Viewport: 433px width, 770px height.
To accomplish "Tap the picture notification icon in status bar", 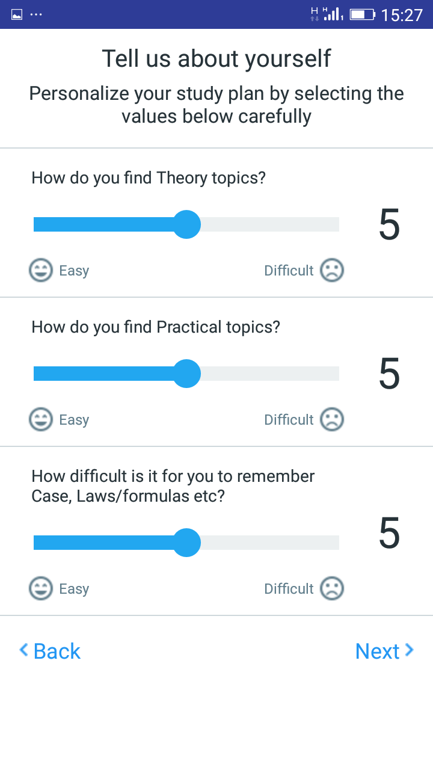I will tap(17, 14).
